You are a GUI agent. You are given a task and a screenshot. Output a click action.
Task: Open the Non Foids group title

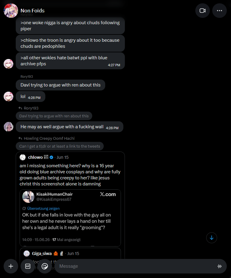(32, 11)
